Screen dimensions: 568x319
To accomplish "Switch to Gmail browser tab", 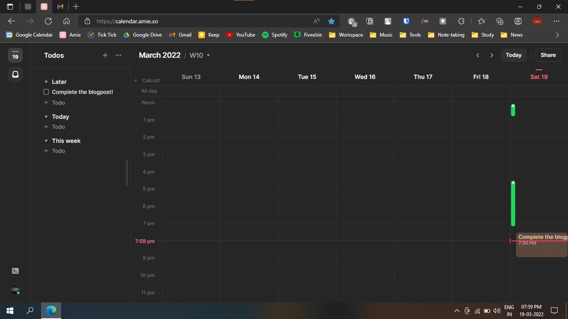I will click(x=60, y=7).
